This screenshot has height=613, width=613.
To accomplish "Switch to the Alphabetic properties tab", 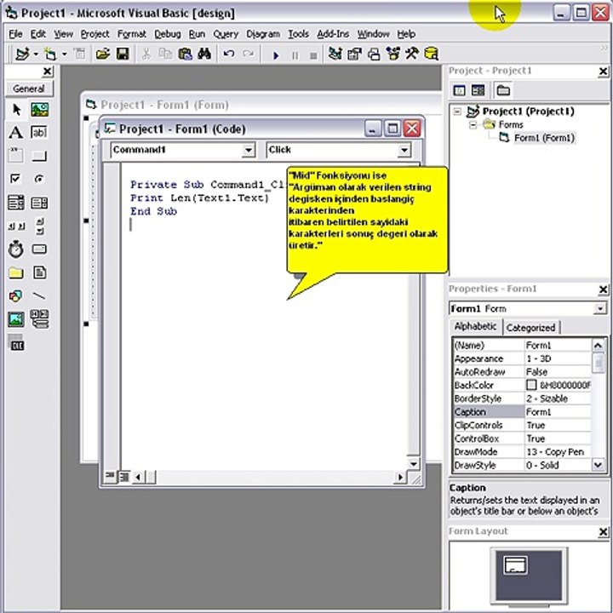I will (x=475, y=326).
